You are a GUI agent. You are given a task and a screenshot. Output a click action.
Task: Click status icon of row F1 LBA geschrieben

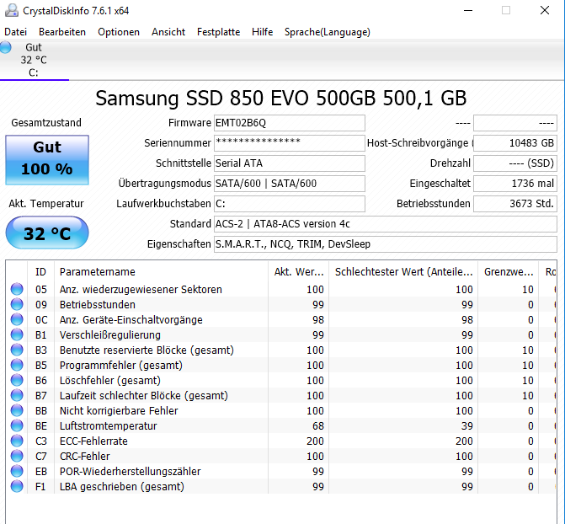coord(17,486)
